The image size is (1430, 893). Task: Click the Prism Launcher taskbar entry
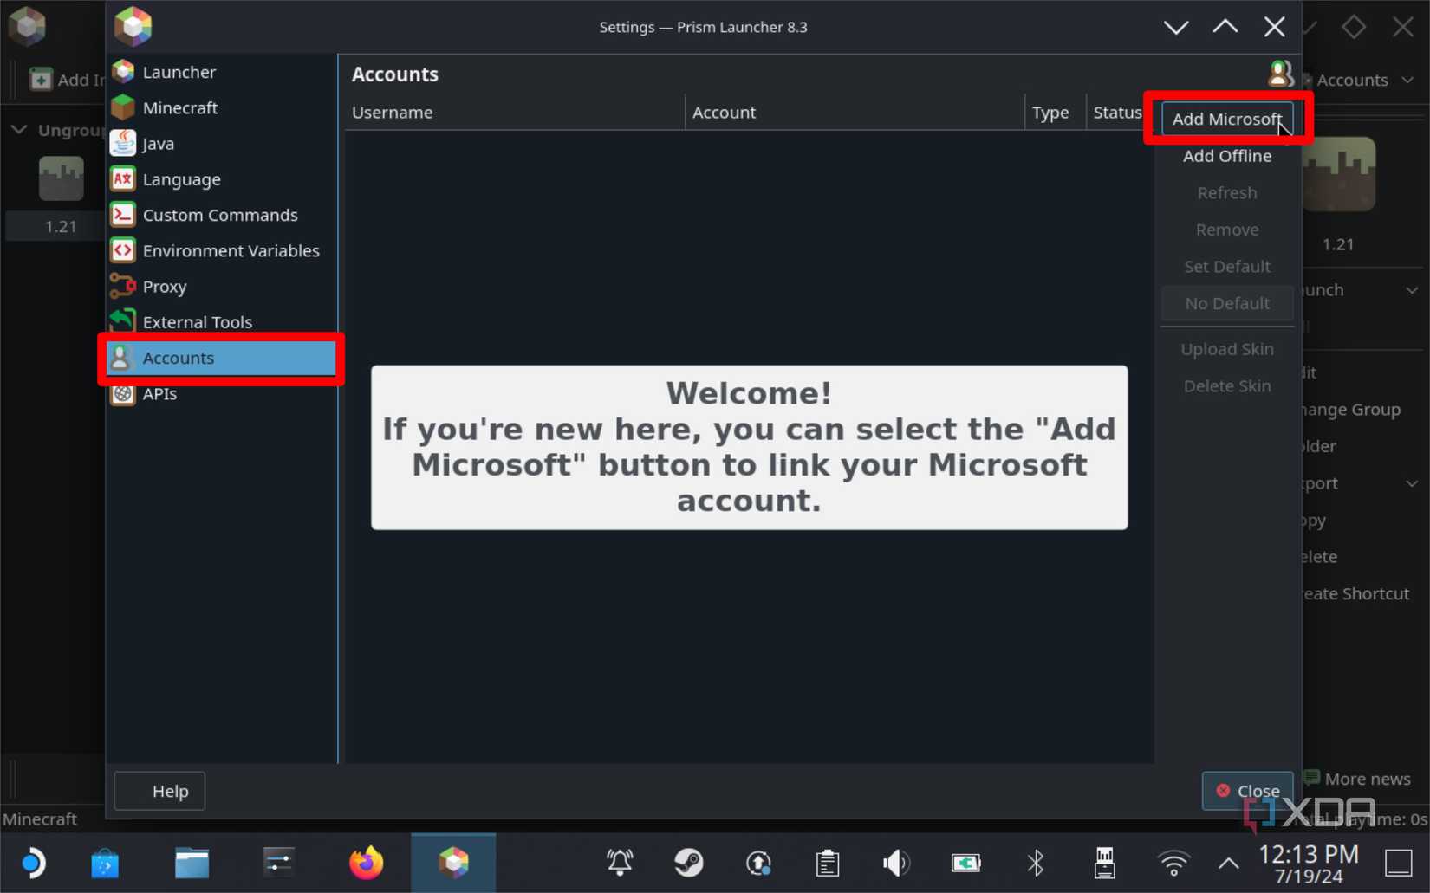453,863
